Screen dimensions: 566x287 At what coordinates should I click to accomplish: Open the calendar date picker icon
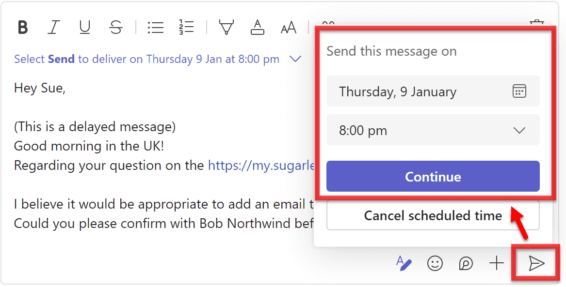pyautogui.click(x=519, y=91)
